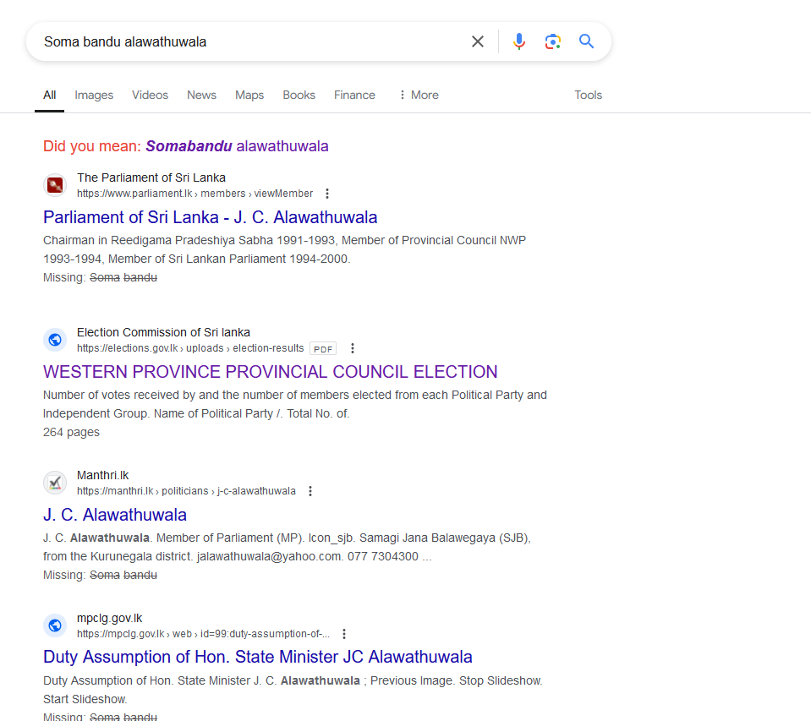Start voice search with microphone icon
This screenshot has width=811, height=721.
518,41
